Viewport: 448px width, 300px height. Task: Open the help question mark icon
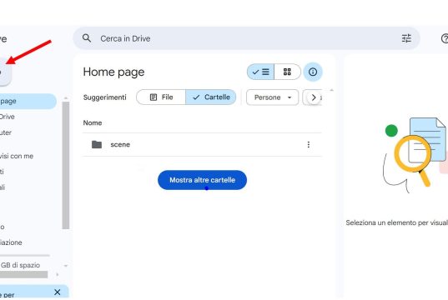pyautogui.click(x=445, y=38)
